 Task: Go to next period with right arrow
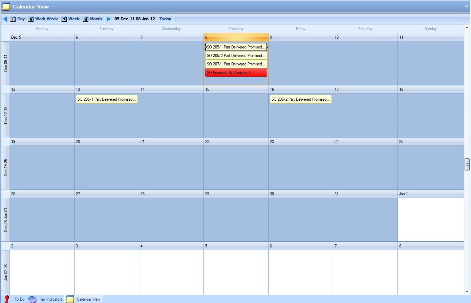108,19
